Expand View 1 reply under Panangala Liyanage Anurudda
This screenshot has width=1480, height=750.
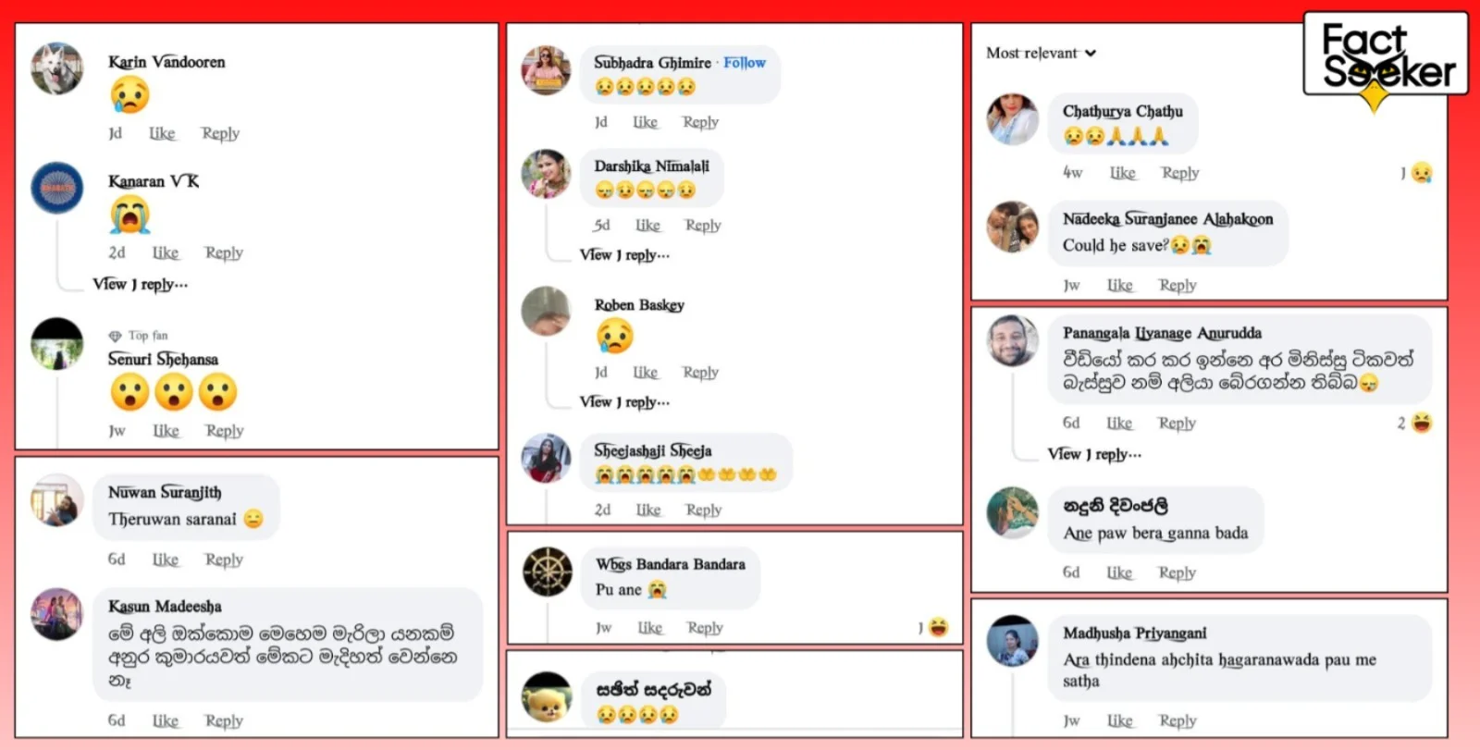coord(1094,454)
